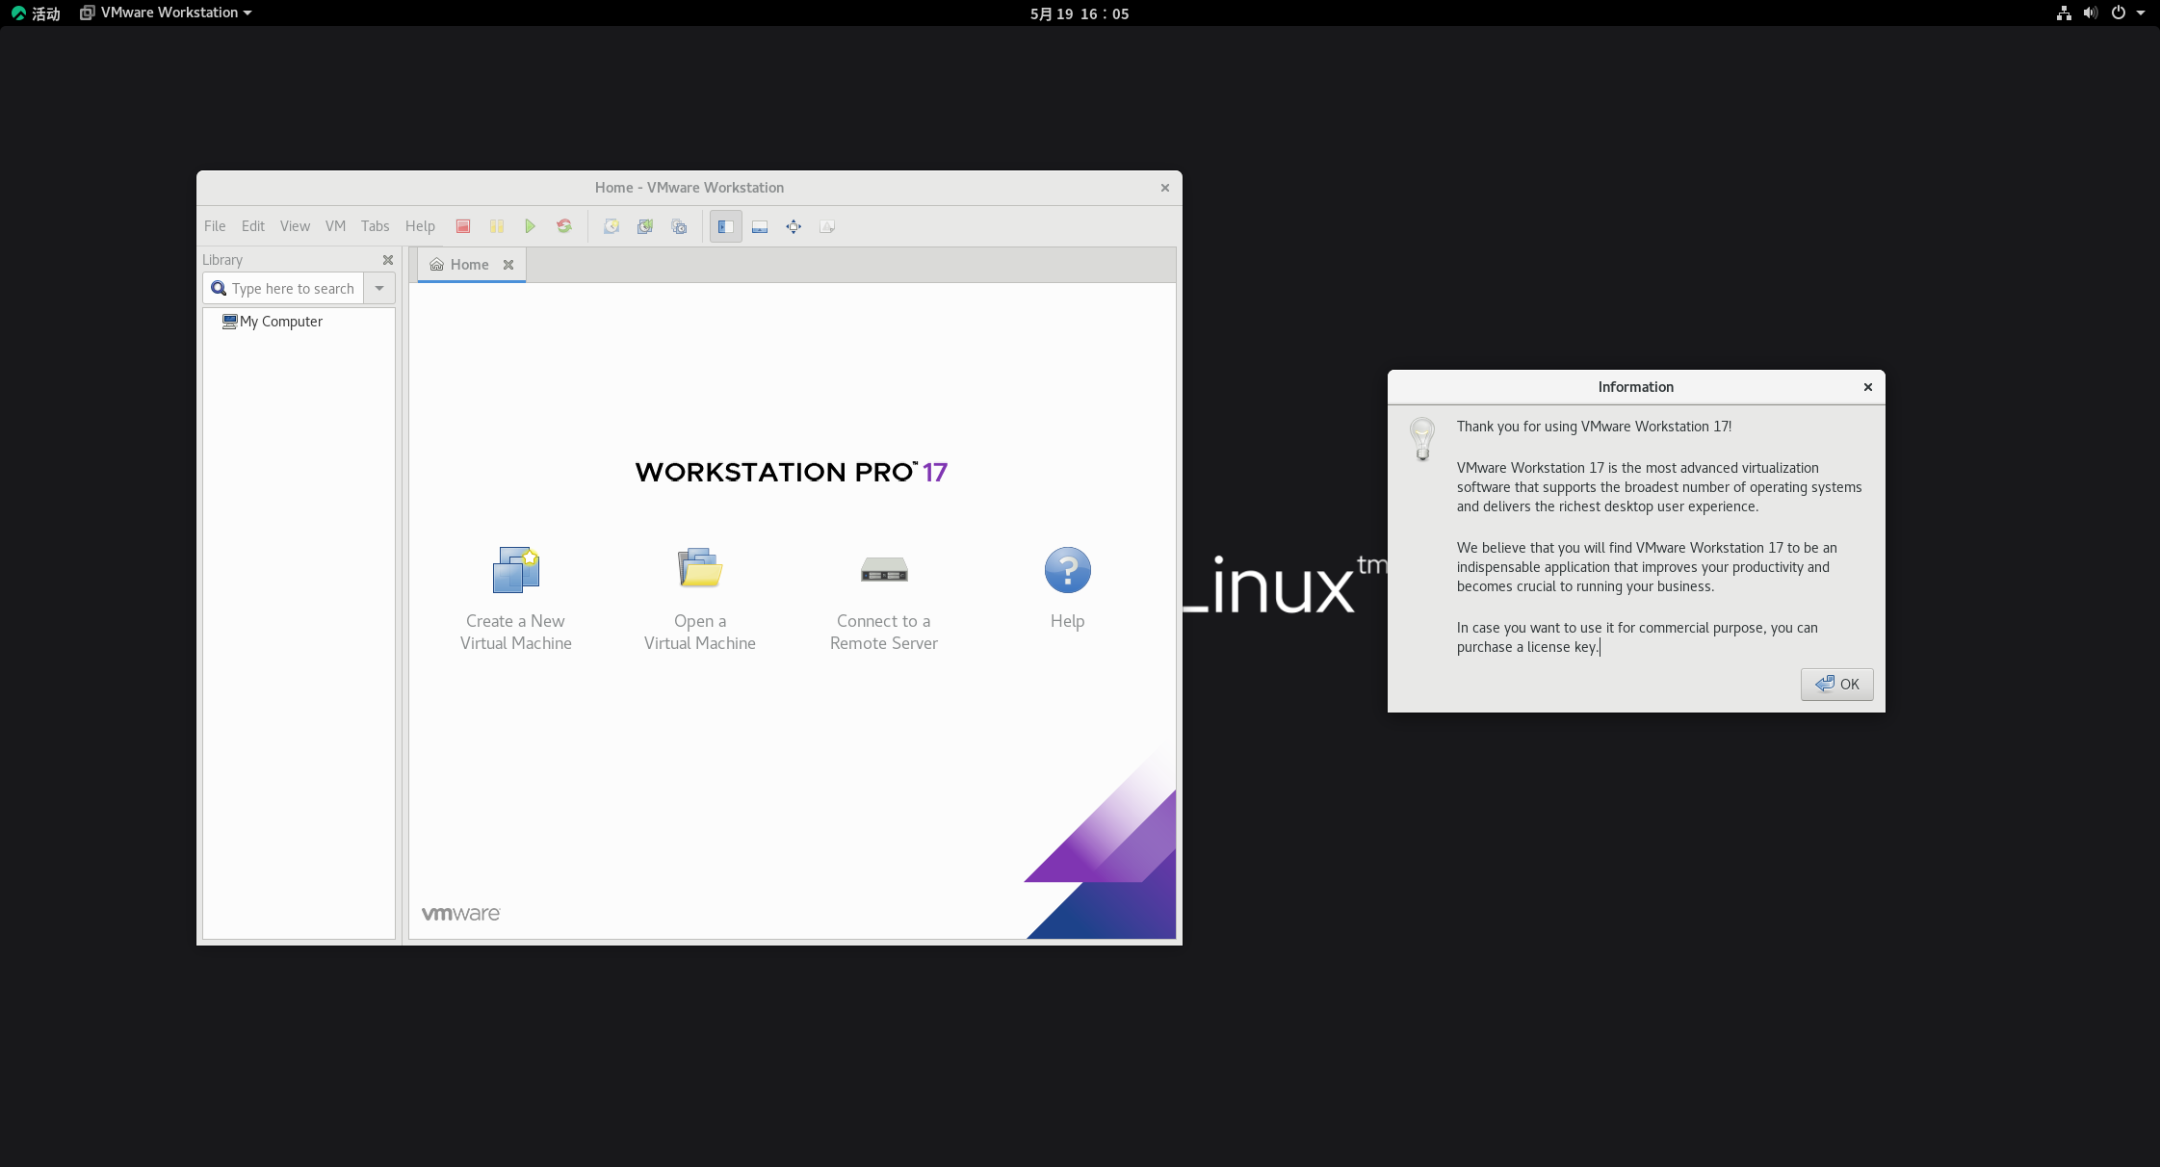Open the Snapshot Manager toolbar icon
Image resolution: width=2160 pixels, height=1167 pixels.
[x=680, y=226]
